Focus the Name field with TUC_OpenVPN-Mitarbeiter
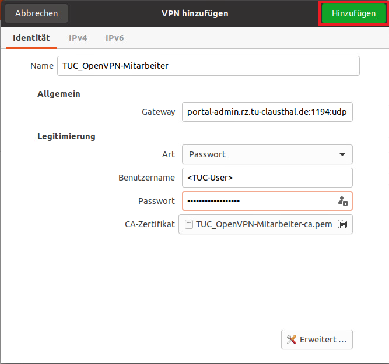The image size is (389, 364). [x=208, y=66]
